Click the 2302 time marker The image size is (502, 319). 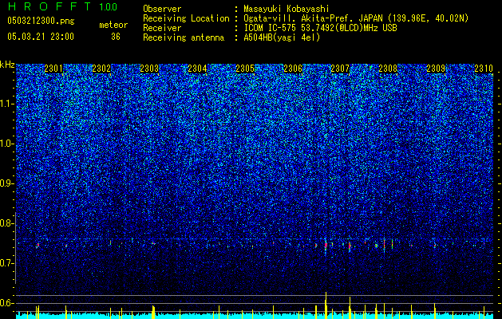[x=101, y=69]
